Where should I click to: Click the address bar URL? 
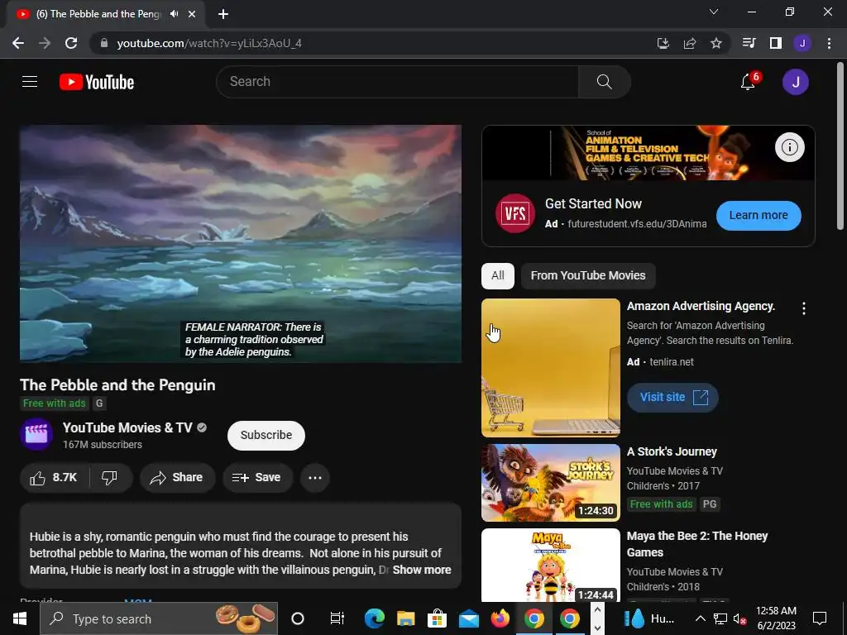(x=209, y=43)
